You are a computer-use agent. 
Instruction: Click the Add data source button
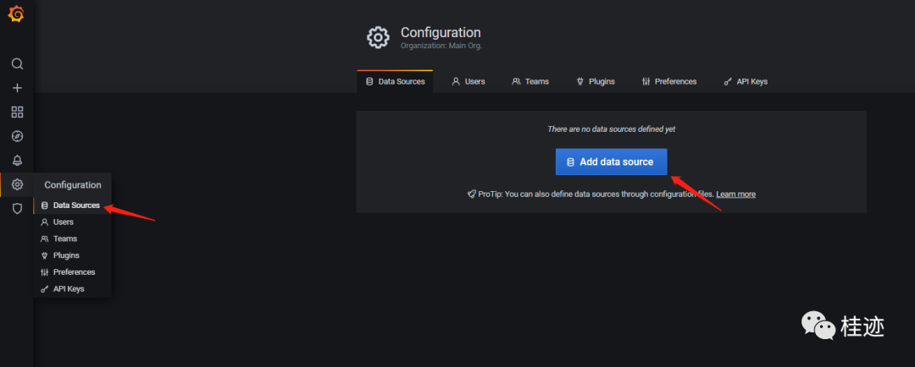tap(611, 162)
